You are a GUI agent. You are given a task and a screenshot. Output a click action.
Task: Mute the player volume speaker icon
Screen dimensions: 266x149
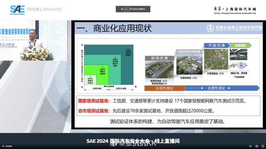pos(251,146)
